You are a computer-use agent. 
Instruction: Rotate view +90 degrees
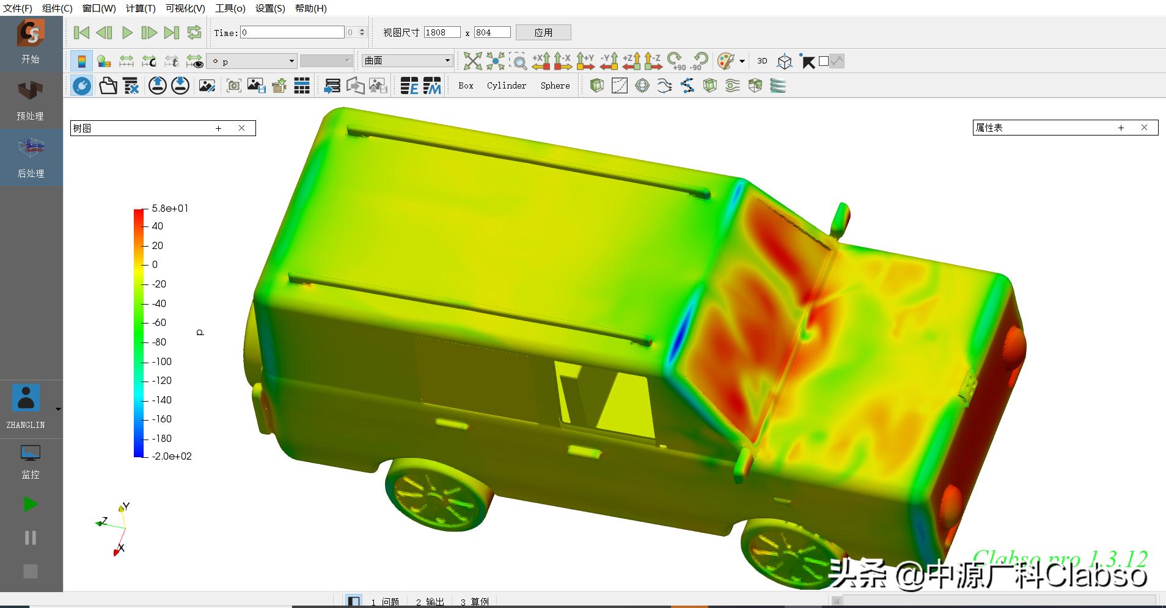tap(676, 61)
